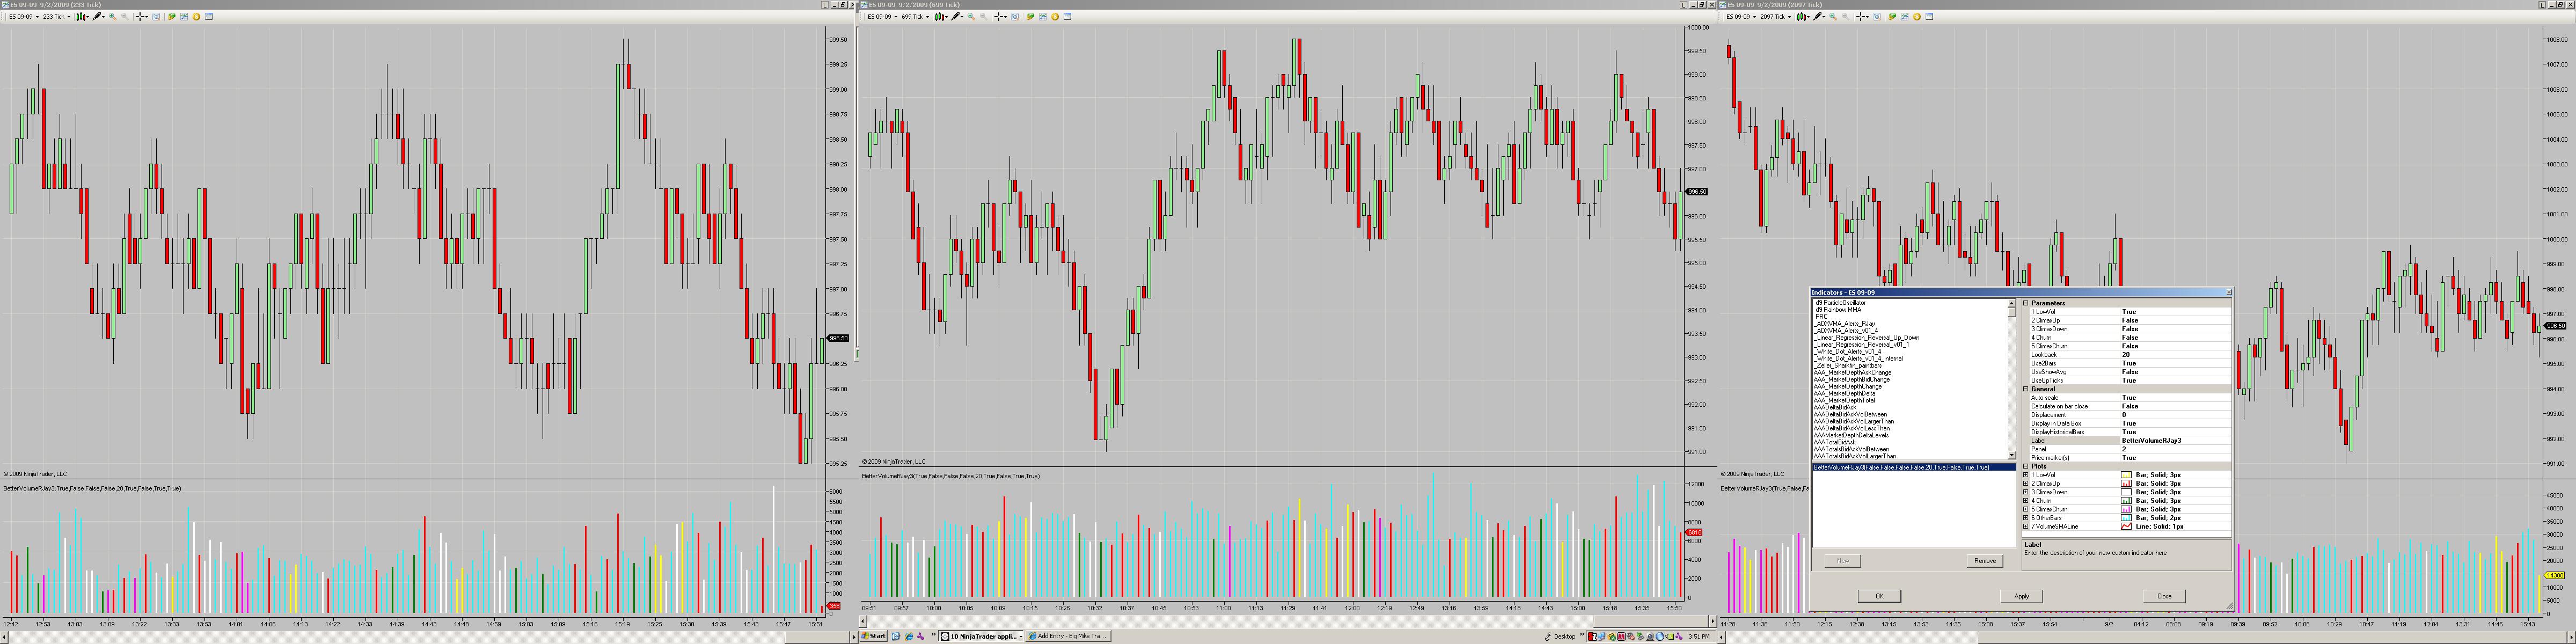The width and height of the screenshot is (2576, 644).
Task: Open properties icon in 699 Tick chart
Action: pos(1068,17)
